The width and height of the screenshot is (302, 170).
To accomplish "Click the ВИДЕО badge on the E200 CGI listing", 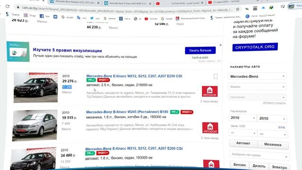I will [x=103, y=153].
